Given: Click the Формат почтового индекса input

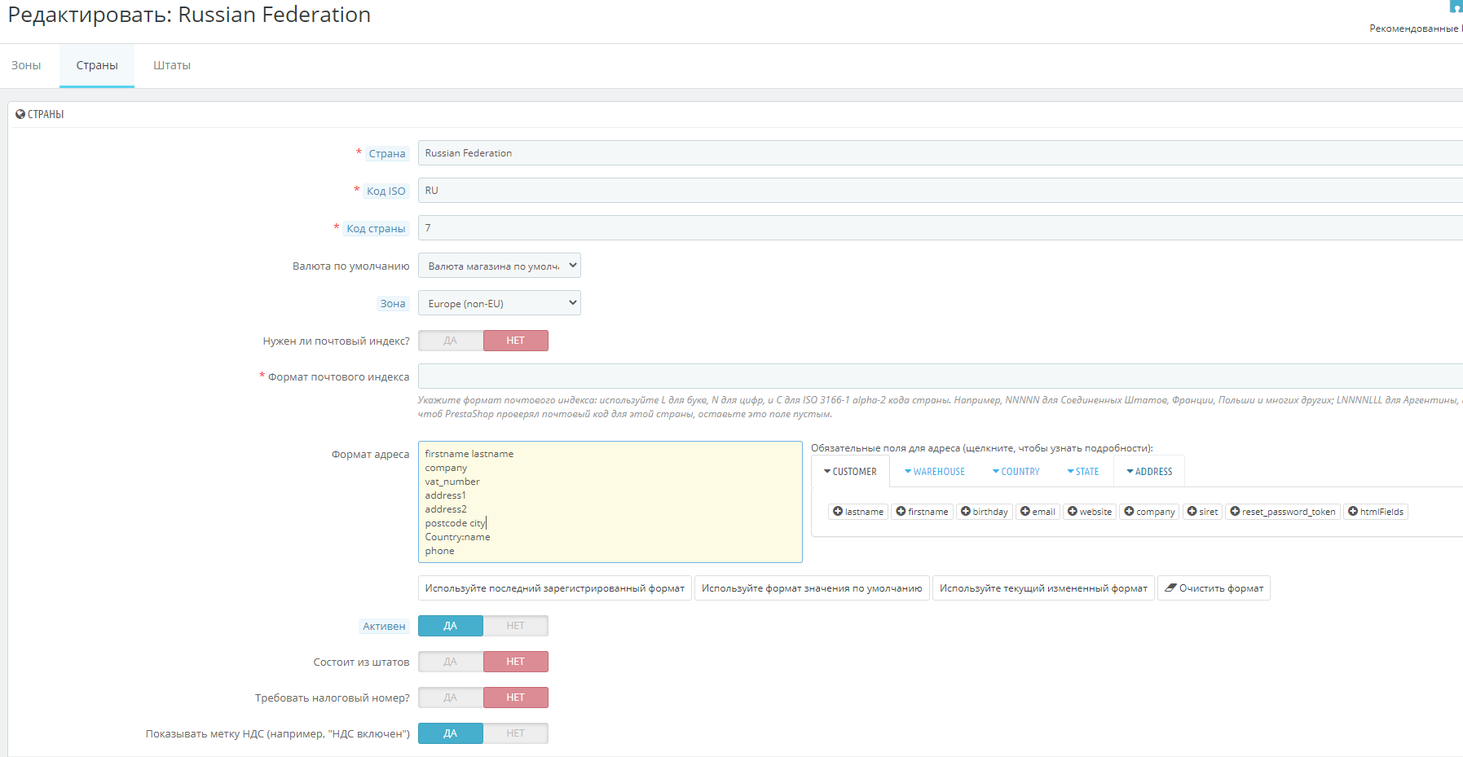Looking at the screenshot, I should click(941, 376).
